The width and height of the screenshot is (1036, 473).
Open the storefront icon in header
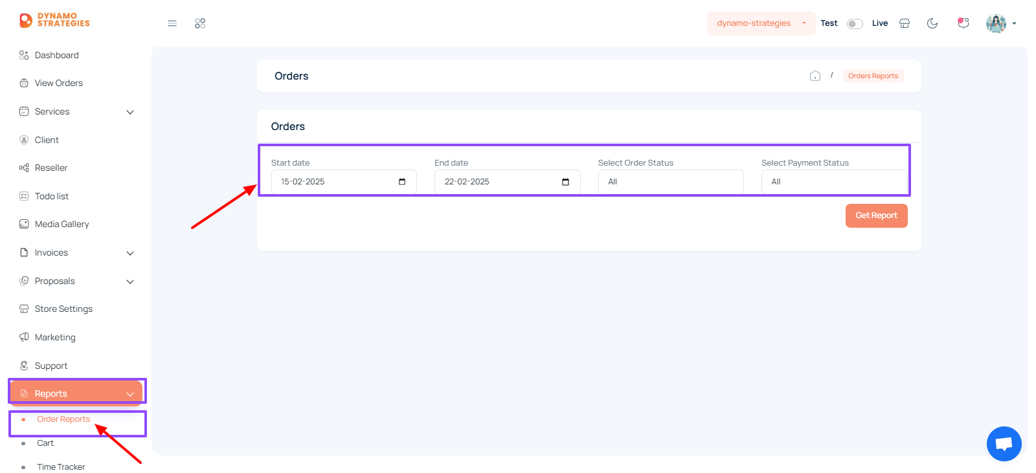tap(905, 23)
